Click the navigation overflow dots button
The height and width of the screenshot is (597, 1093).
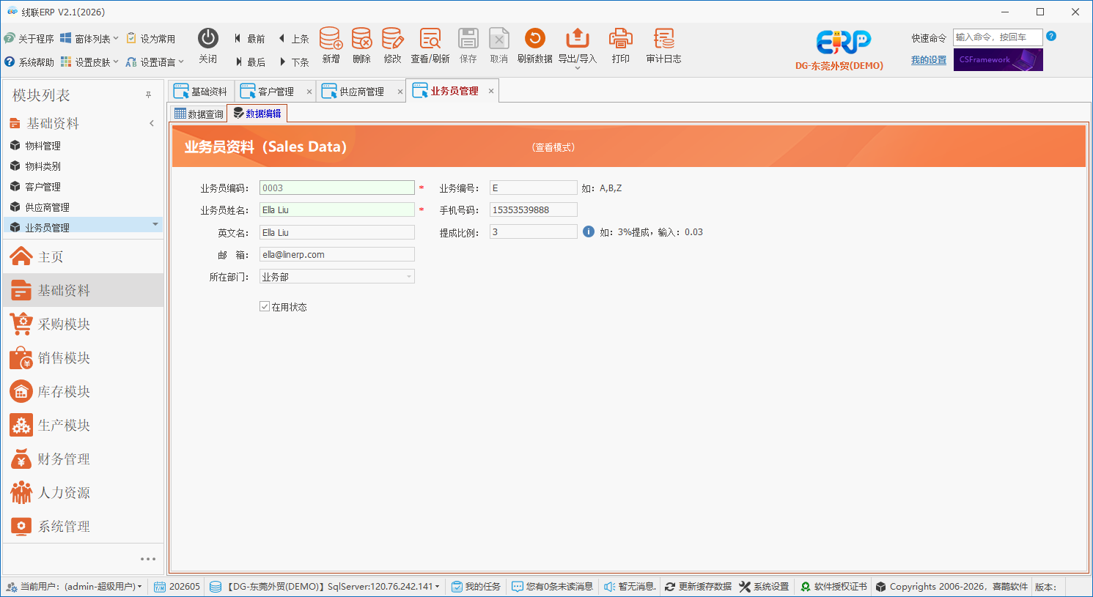point(148,559)
